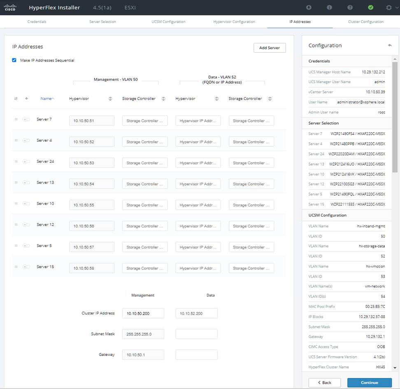This screenshot has height=389, width=400.
Task: Click Server 7 management Storage Controller field
Action: [x=145, y=121]
